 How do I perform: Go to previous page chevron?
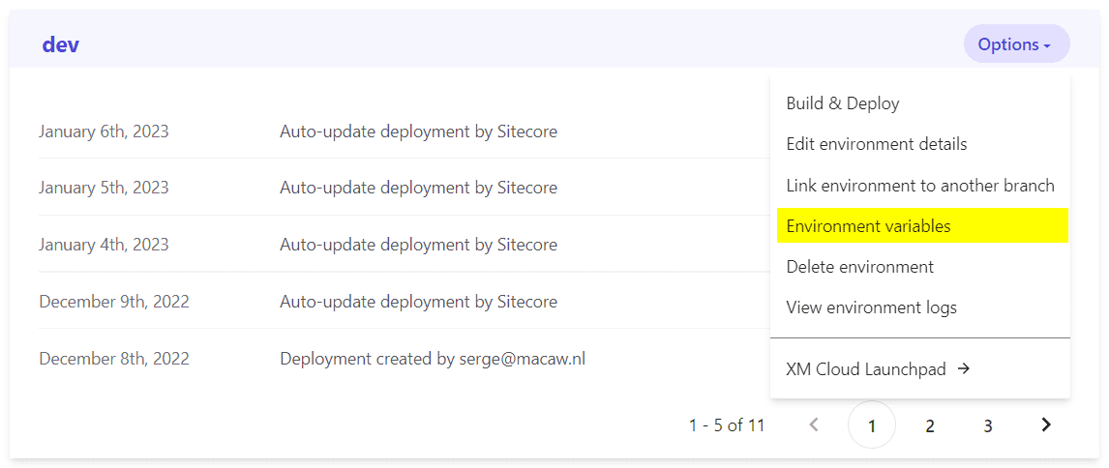814,424
